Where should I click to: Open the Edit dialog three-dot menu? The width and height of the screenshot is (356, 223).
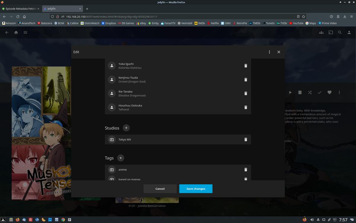[x=269, y=52]
